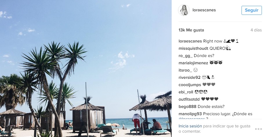
Task: Open missquisthoudt commenter profile
Action: [193, 49]
